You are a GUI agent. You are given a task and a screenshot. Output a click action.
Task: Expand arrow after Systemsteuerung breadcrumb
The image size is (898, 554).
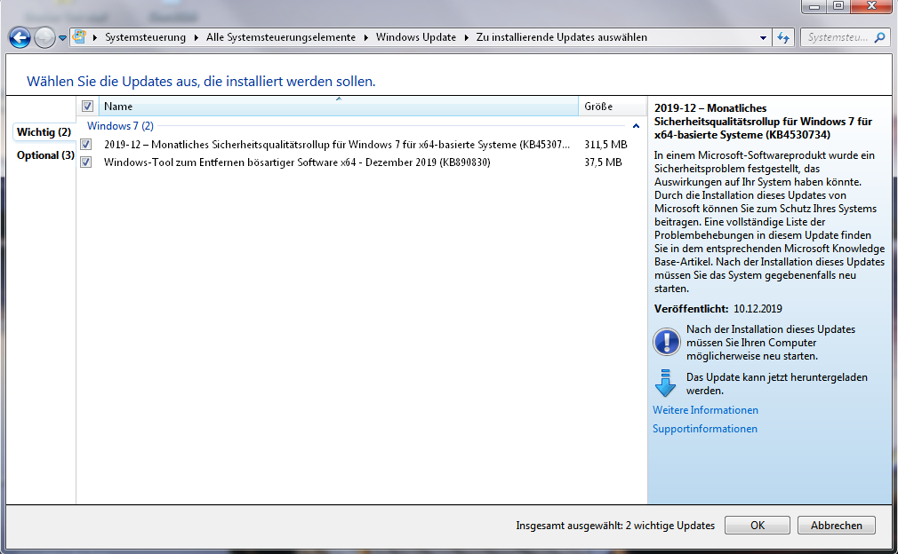[x=196, y=38]
